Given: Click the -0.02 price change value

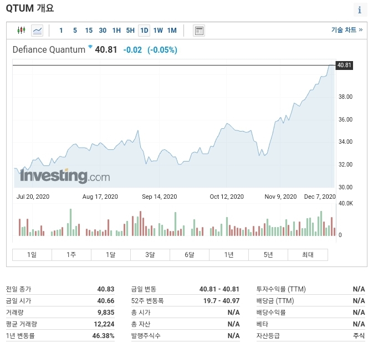Looking at the screenshot, I should [x=132, y=50].
